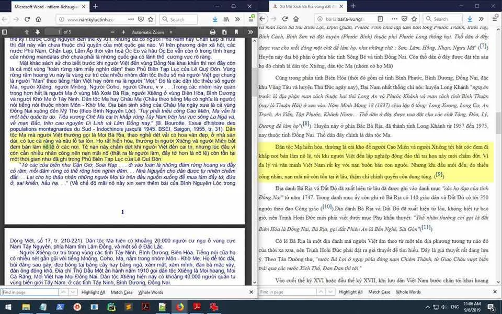Zoom in the PDF with plus button
This screenshot has height=314, width=502.
tap(123, 32)
